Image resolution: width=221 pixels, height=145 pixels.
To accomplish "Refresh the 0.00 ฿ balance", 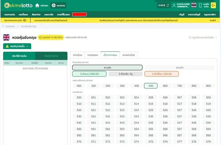I will coord(168,5).
